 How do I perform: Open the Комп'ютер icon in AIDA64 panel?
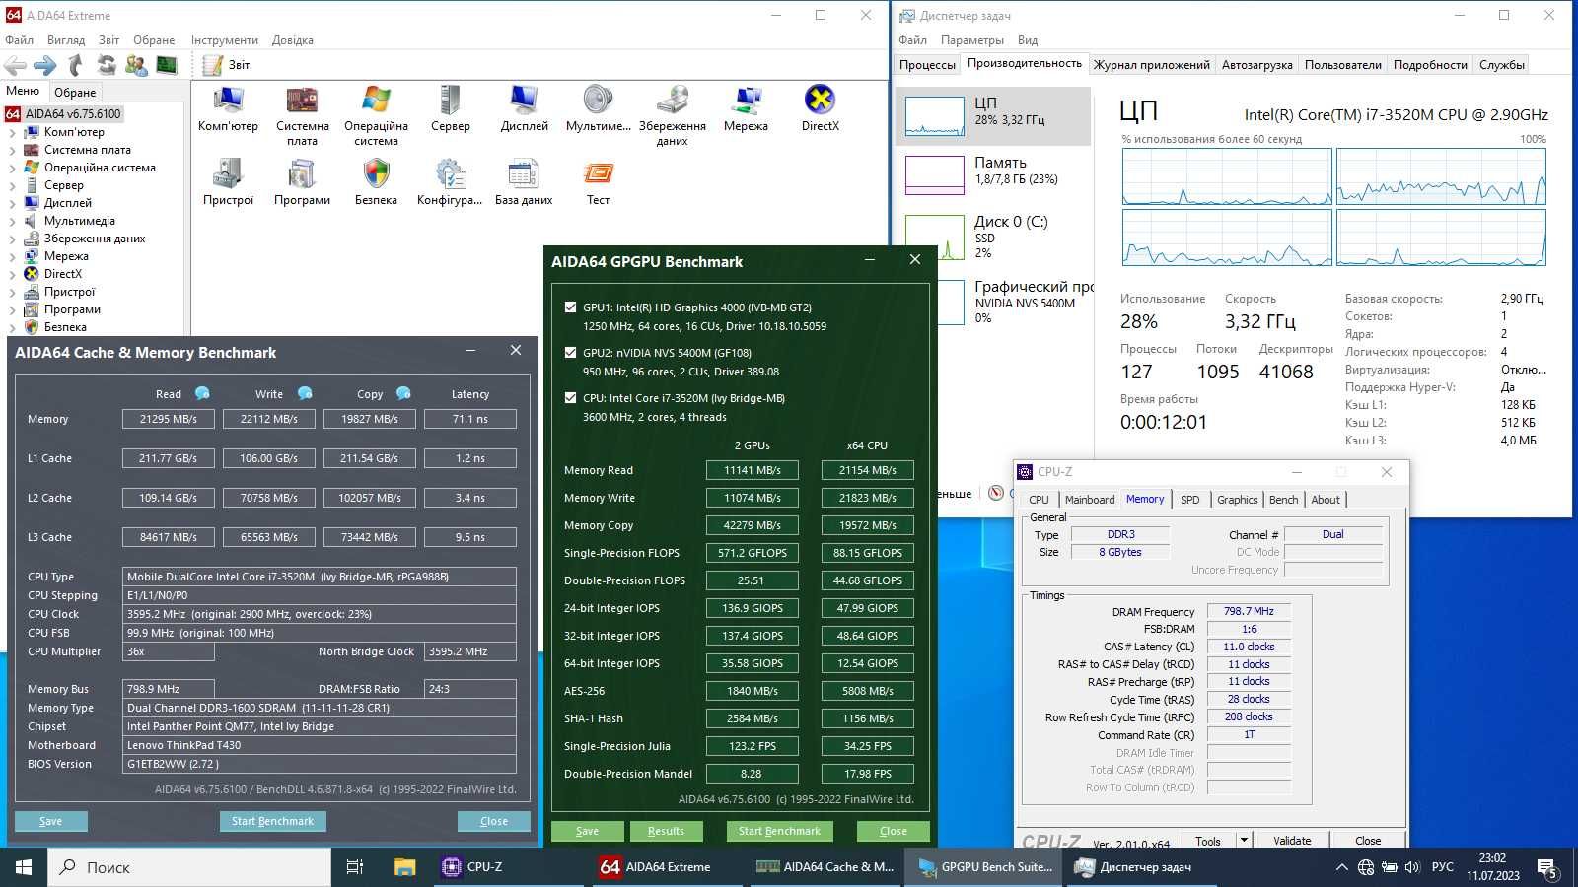pyautogui.click(x=228, y=108)
